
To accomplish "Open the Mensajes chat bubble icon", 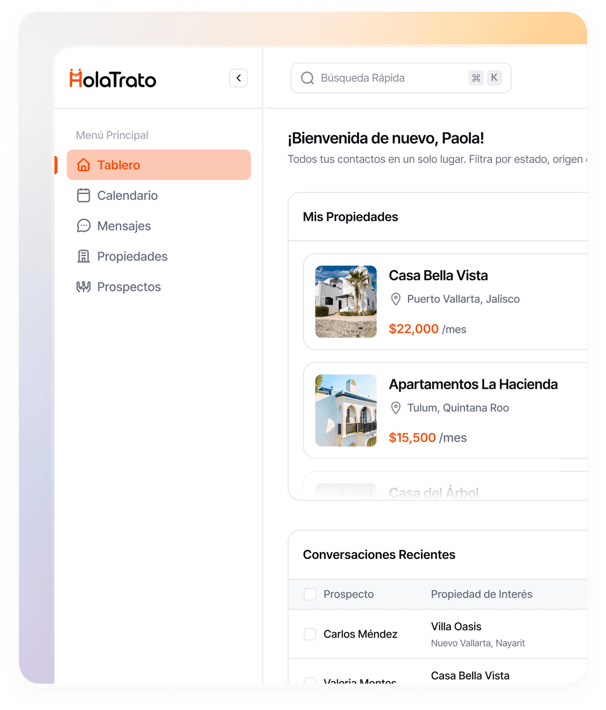I will point(83,226).
